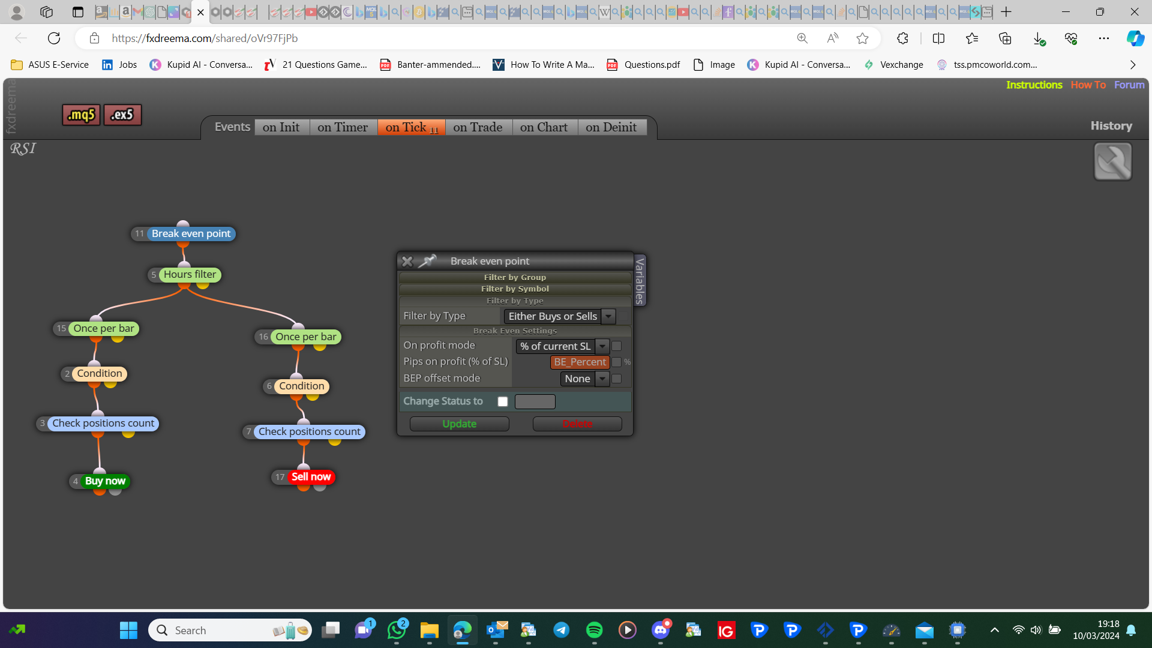Add this page to favorites
Screen dimensions: 1152x648
pos(862,38)
